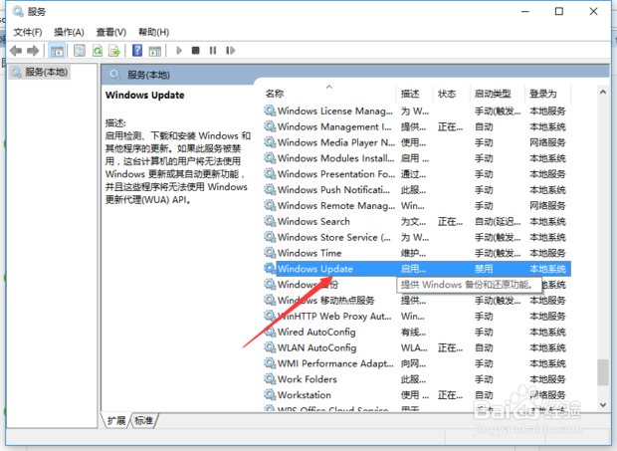The width and height of the screenshot is (617, 451).
Task: Click gear icon beside Wired AutoConfig
Action: [x=270, y=332]
